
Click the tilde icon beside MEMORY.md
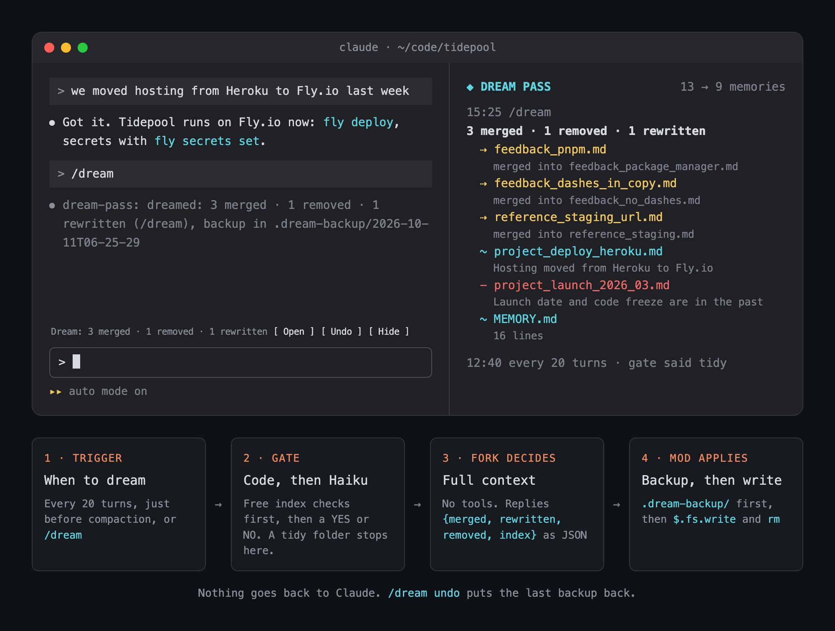[483, 319]
